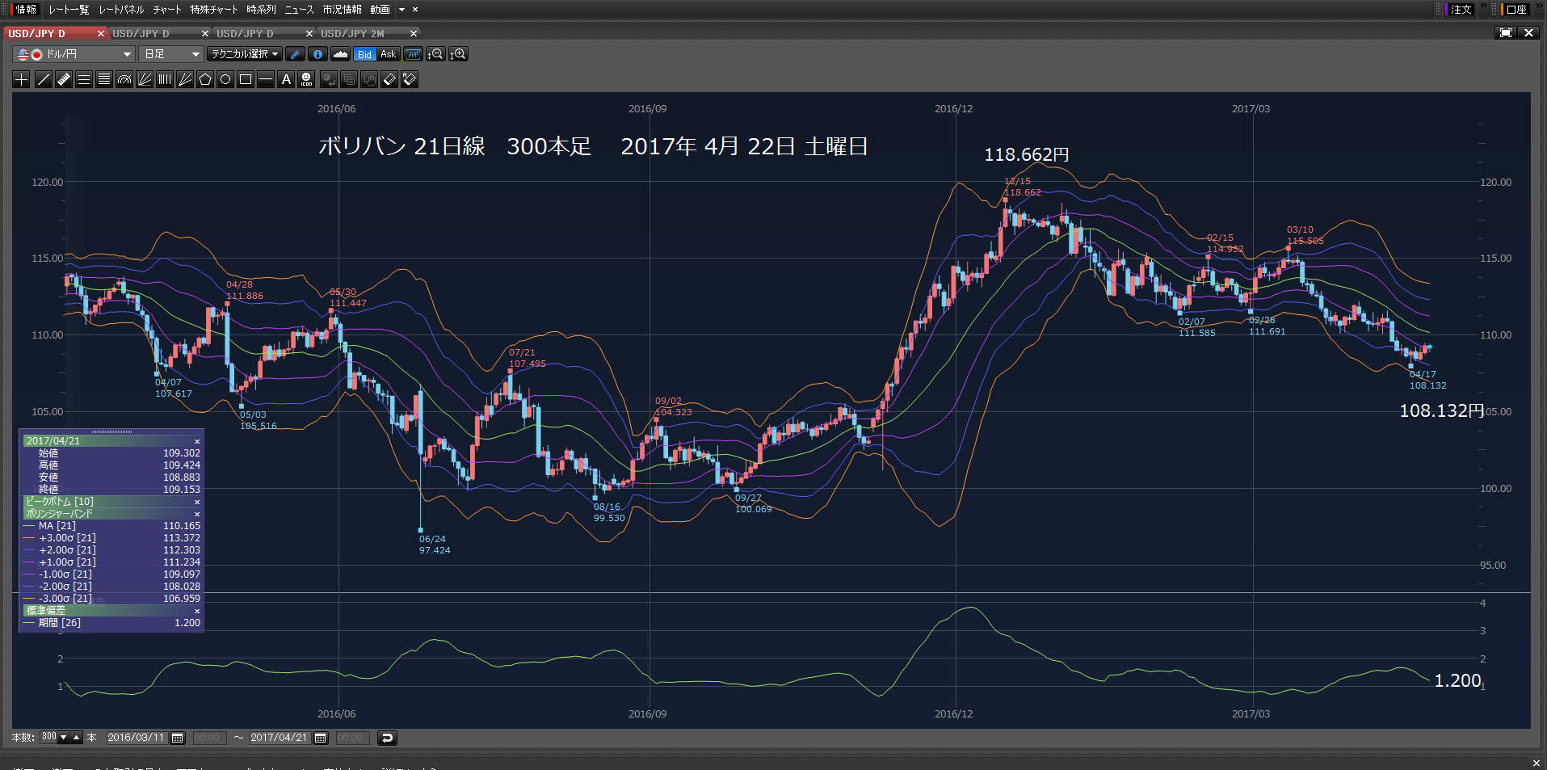The width and height of the screenshot is (1547, 770).
Task: Select the multi horizontal lines tool
Action: coord(104,79)
